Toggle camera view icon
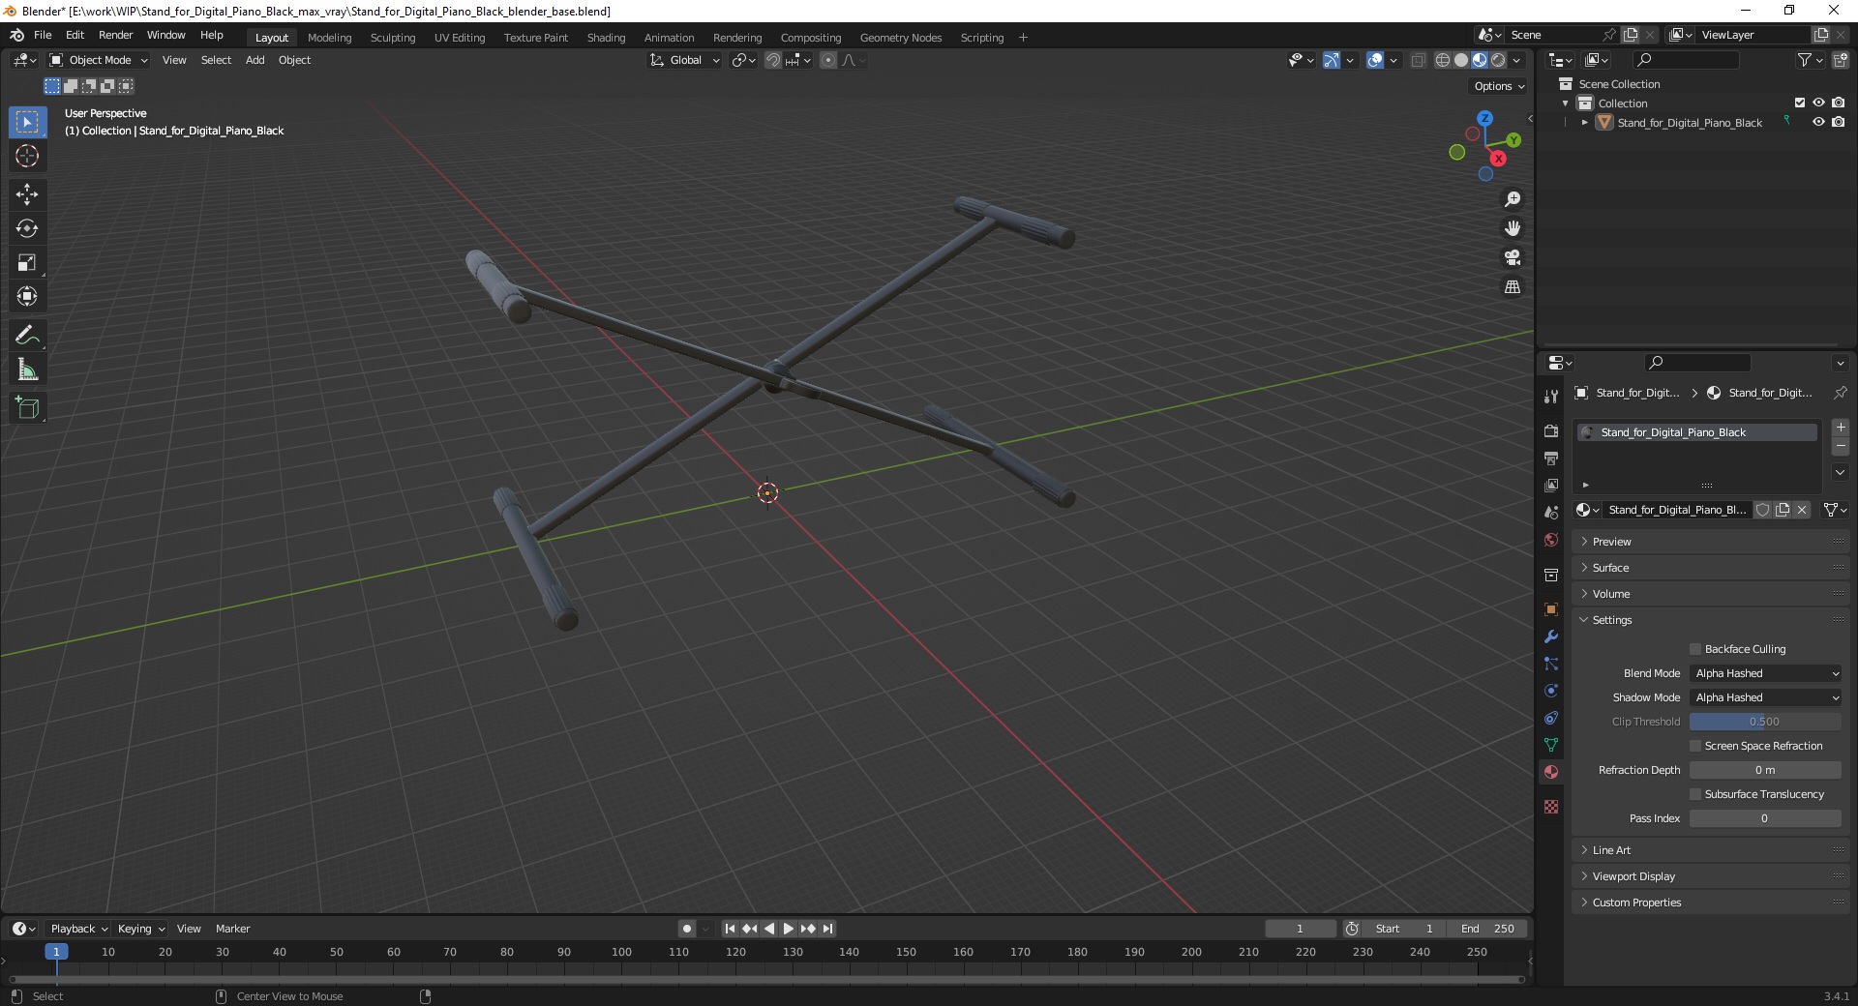The width and height of the screenshot is (1858, 1006). click(x=1513, y=257)
